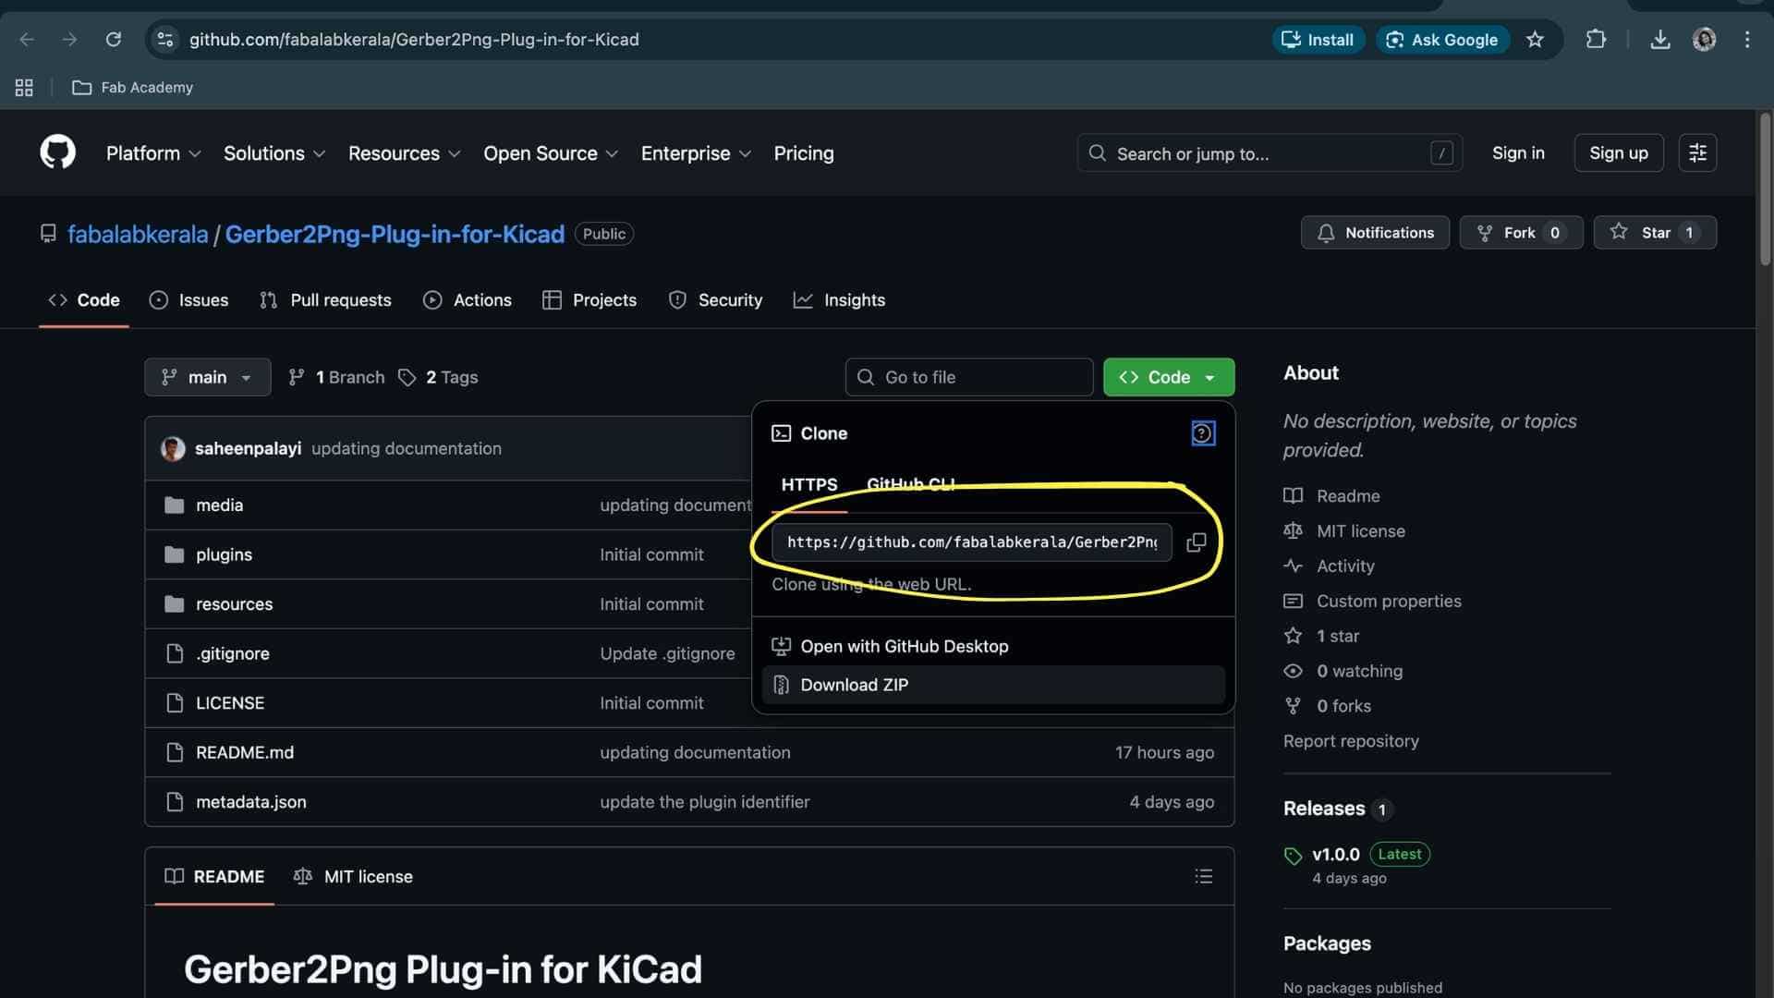Screen dimensions: 1774x998
Task: Copy the HTTPS clone URL to clipboard
Action: [x=1196, y=542]
